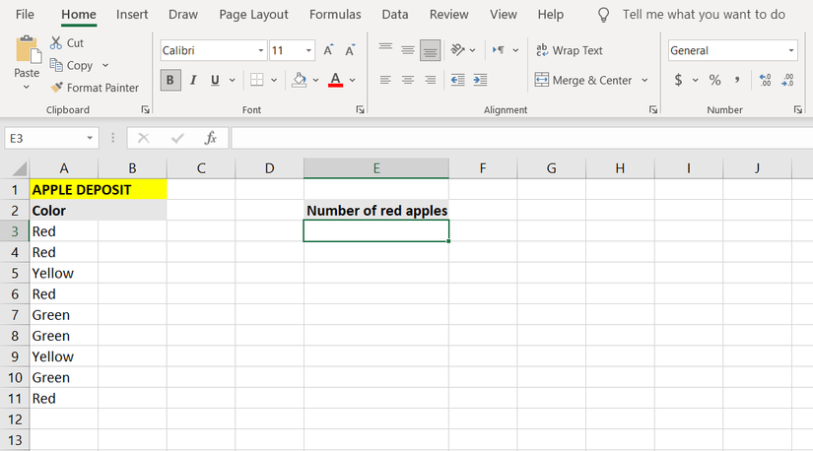The width and height of the screenshot is (813, 451).
Task: Expand borders dropdown arrow
Action: pyautogui.click(x=274, y=80)
